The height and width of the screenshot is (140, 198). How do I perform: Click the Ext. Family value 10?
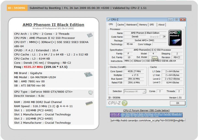click(x=128, y=57)
